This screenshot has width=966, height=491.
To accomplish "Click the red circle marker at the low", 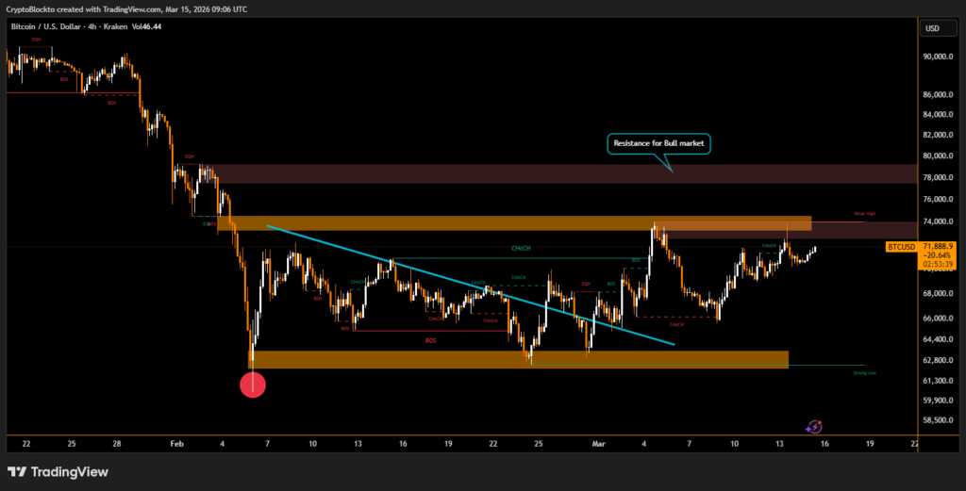I will coord(253,384).
